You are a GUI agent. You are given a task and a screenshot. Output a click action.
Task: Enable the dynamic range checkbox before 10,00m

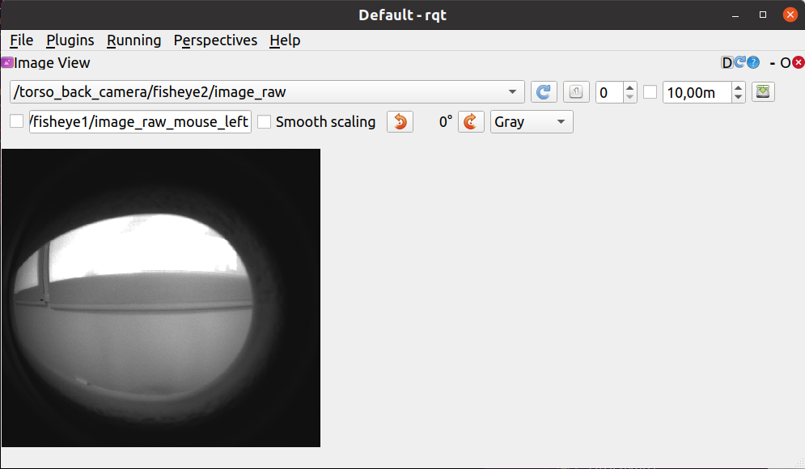[650, 92]
